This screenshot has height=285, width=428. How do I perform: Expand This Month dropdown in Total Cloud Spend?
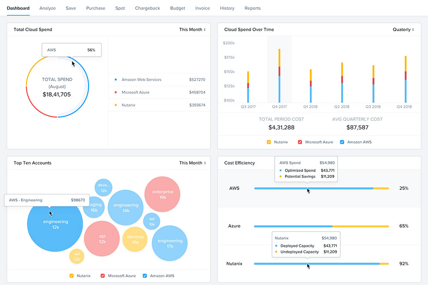point(192,30)
